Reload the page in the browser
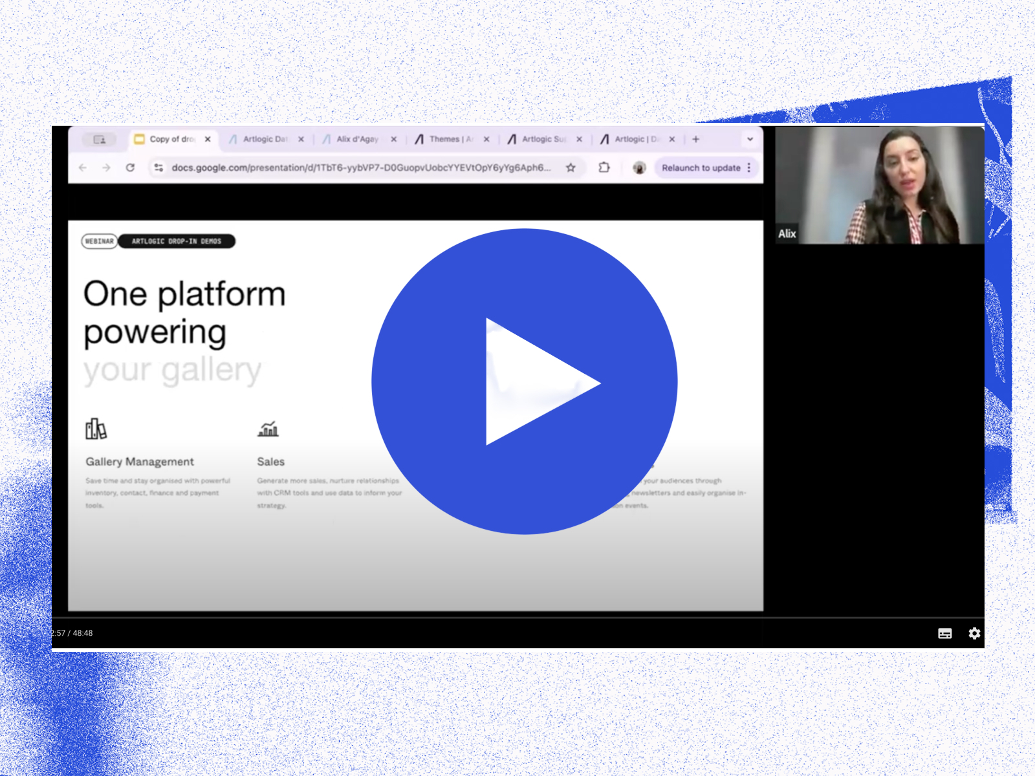The width and height of the screenshot is (1035, 776). pos(130,167)
